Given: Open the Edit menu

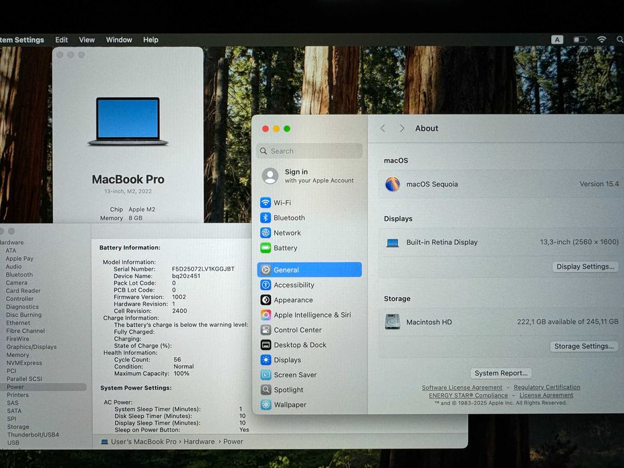Looking at the screenshot, I should pos(62,40).
